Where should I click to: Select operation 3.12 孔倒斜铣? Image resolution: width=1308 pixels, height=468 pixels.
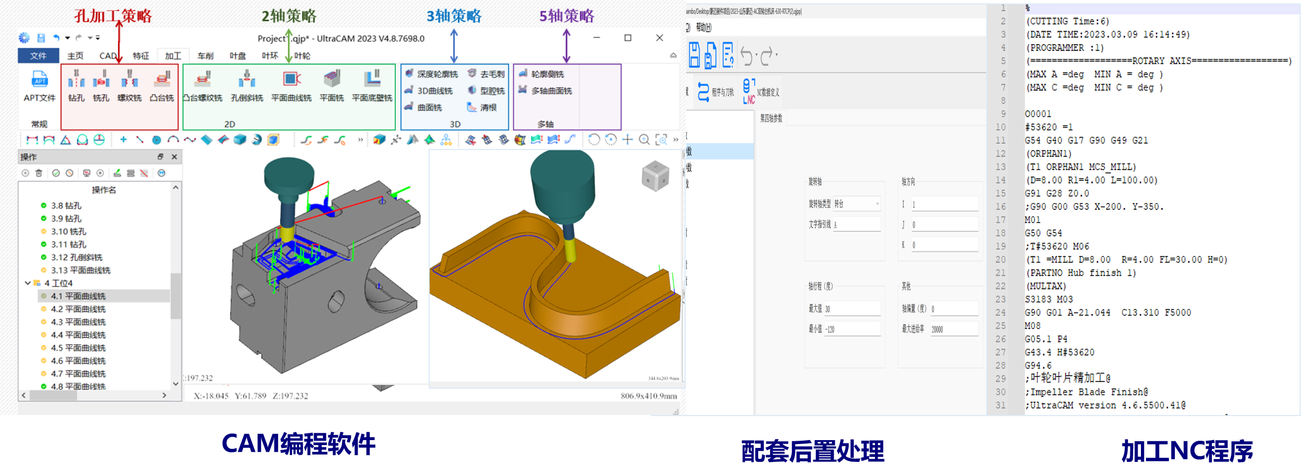tap(77, 258)
